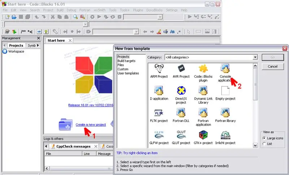Click the Logs panel scroll left arrow

coord(47,169)
